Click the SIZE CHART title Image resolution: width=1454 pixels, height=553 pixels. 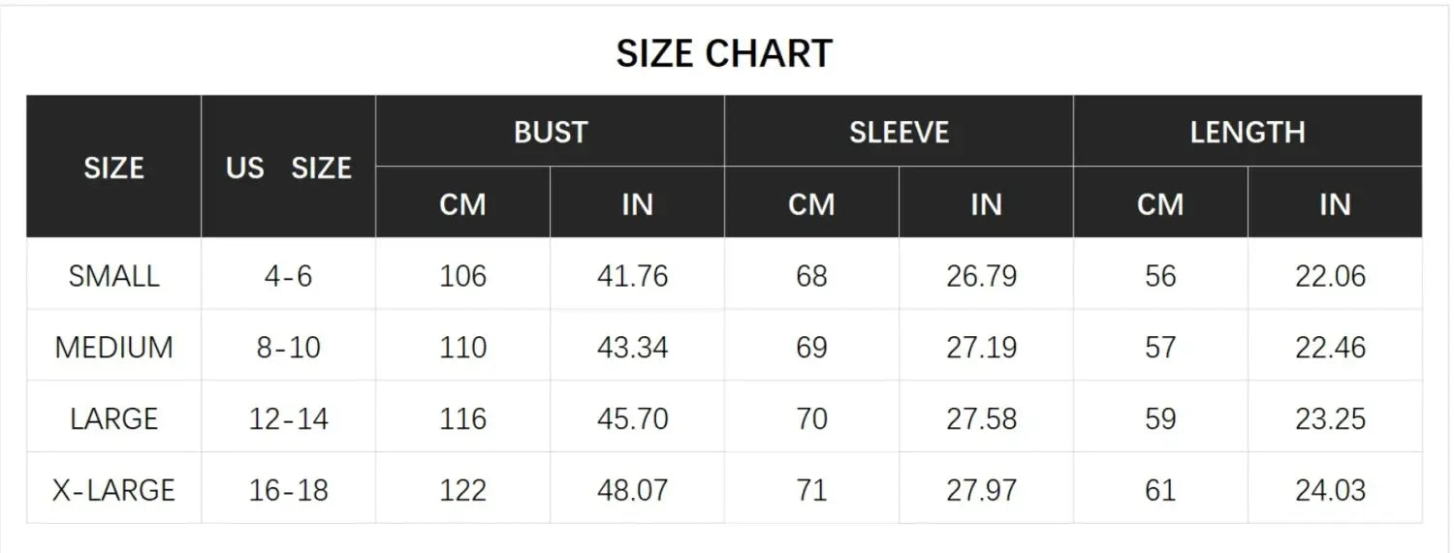pos(724,53)
